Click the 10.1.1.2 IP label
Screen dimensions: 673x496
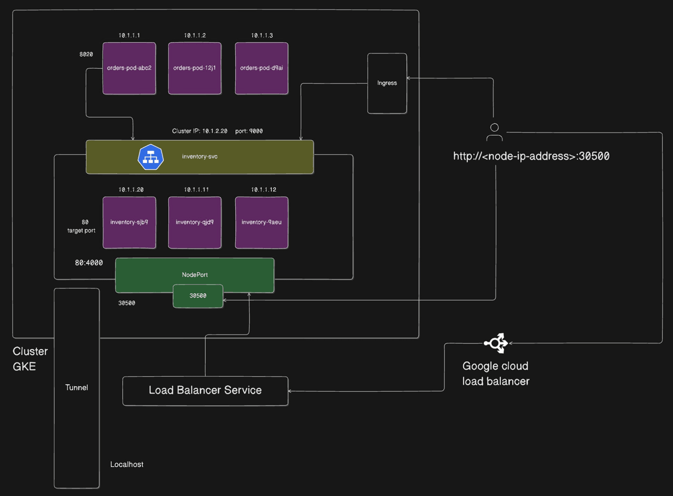[194, 35]
